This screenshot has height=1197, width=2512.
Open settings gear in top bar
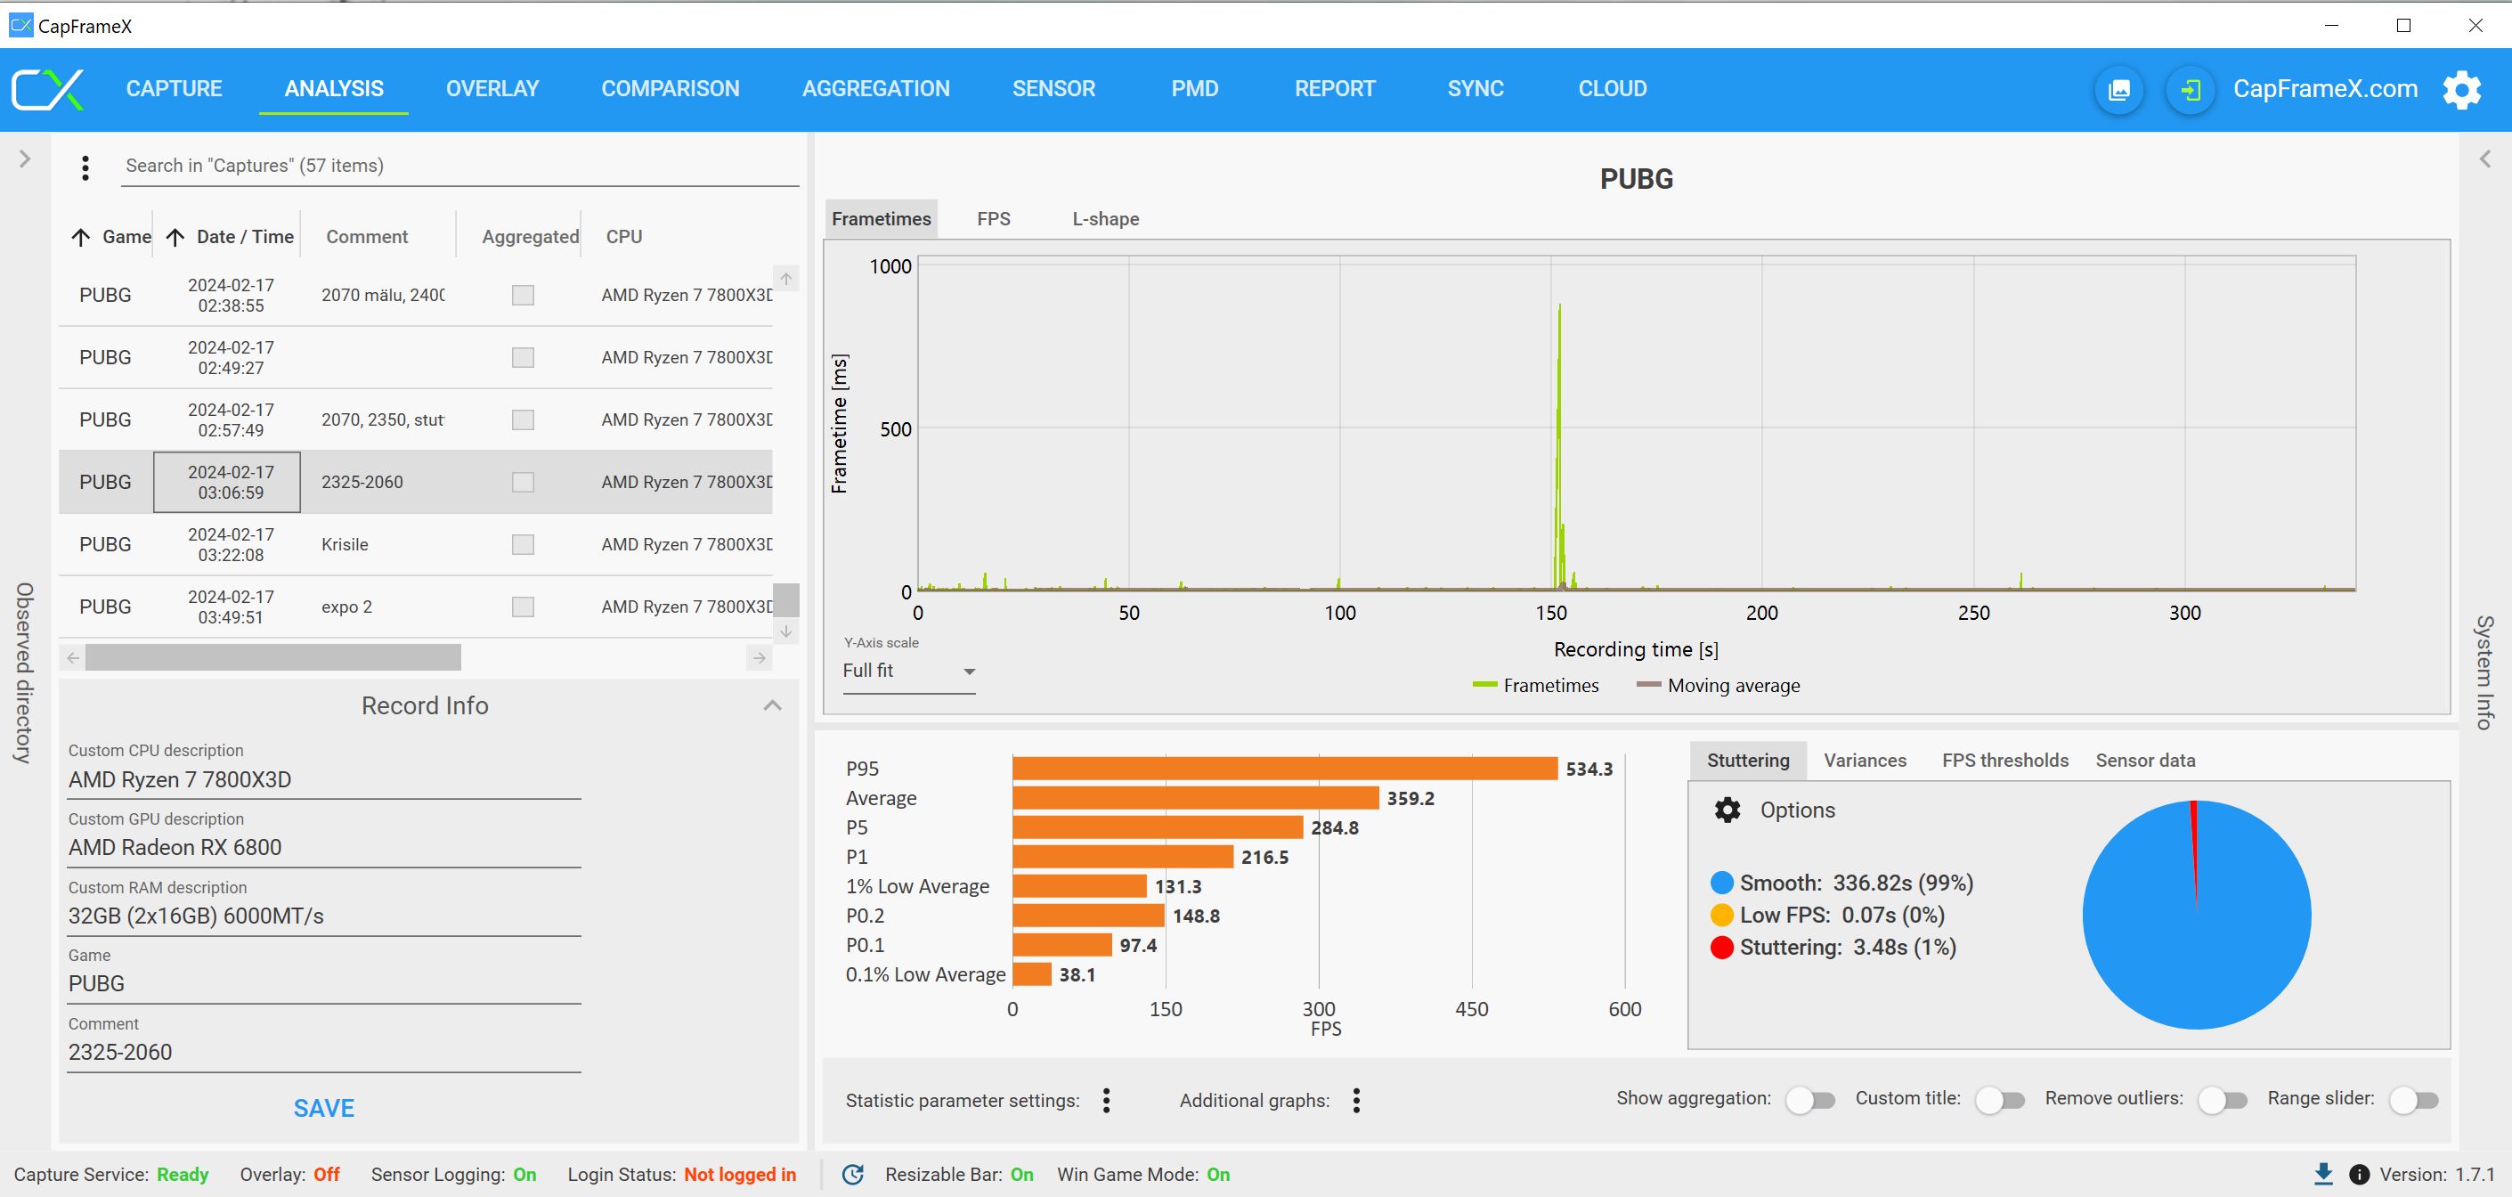2461,90
